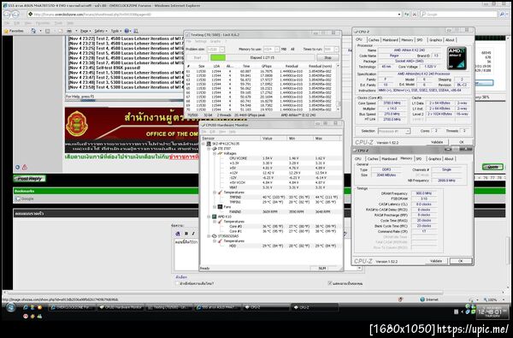Collapse ST3500320AS node in HWMonitor
513x338 pixels.
click(x=209, y=236)
